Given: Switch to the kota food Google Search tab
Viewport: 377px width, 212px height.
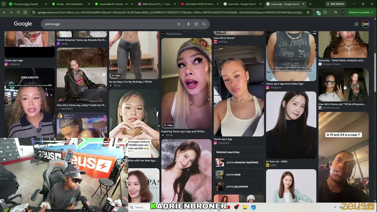Looking at the screenshot, I should (x=242, y=4).
